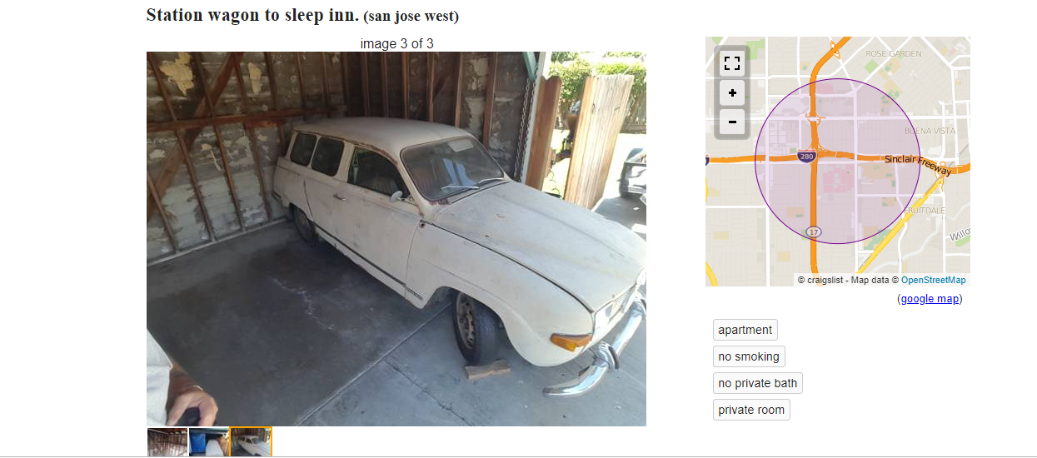Click the no private bath tag
This screenshot has height=458, width=1037.
click(757, 383)
